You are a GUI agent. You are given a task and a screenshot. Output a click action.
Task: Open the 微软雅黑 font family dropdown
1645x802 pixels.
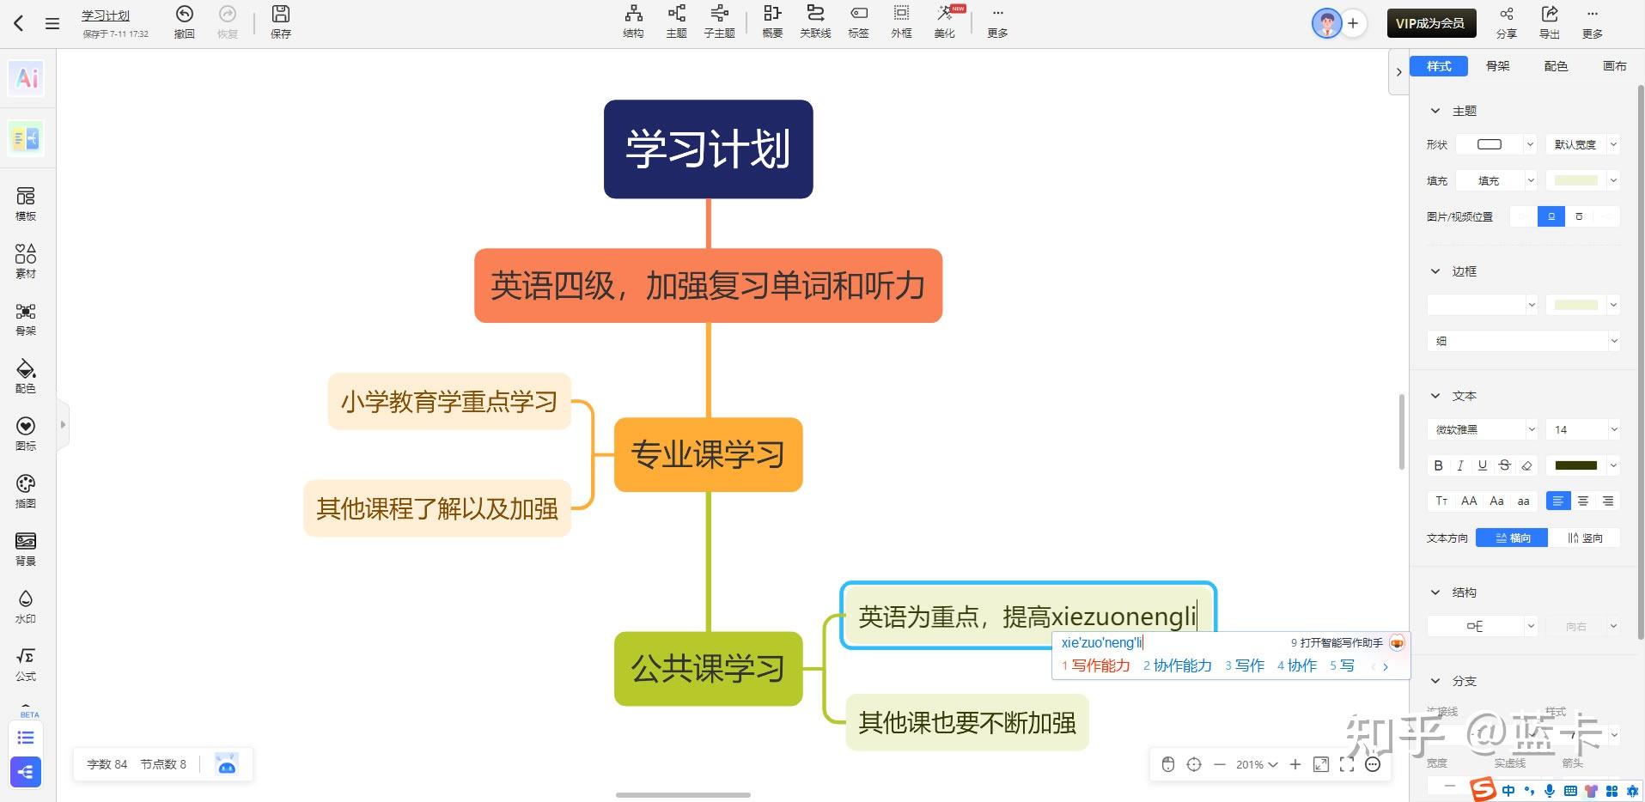(1480, 428)
